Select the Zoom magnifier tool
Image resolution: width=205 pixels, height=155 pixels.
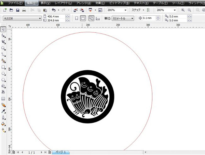(x=3, y=48)
